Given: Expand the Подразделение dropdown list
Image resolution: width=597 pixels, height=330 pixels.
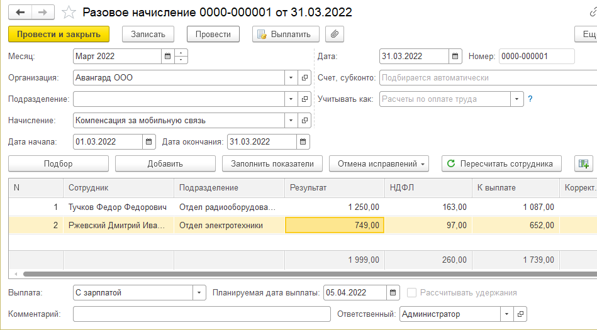Looking at the screenshot, I should (291, 99).
